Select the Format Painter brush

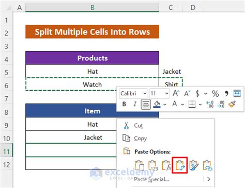pos(232,104)
